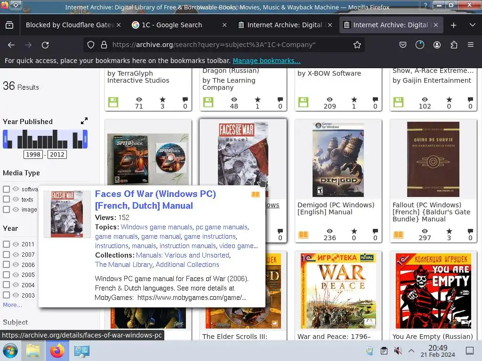
Task: Check the image media type checkbox
Action: pos(6,209)
